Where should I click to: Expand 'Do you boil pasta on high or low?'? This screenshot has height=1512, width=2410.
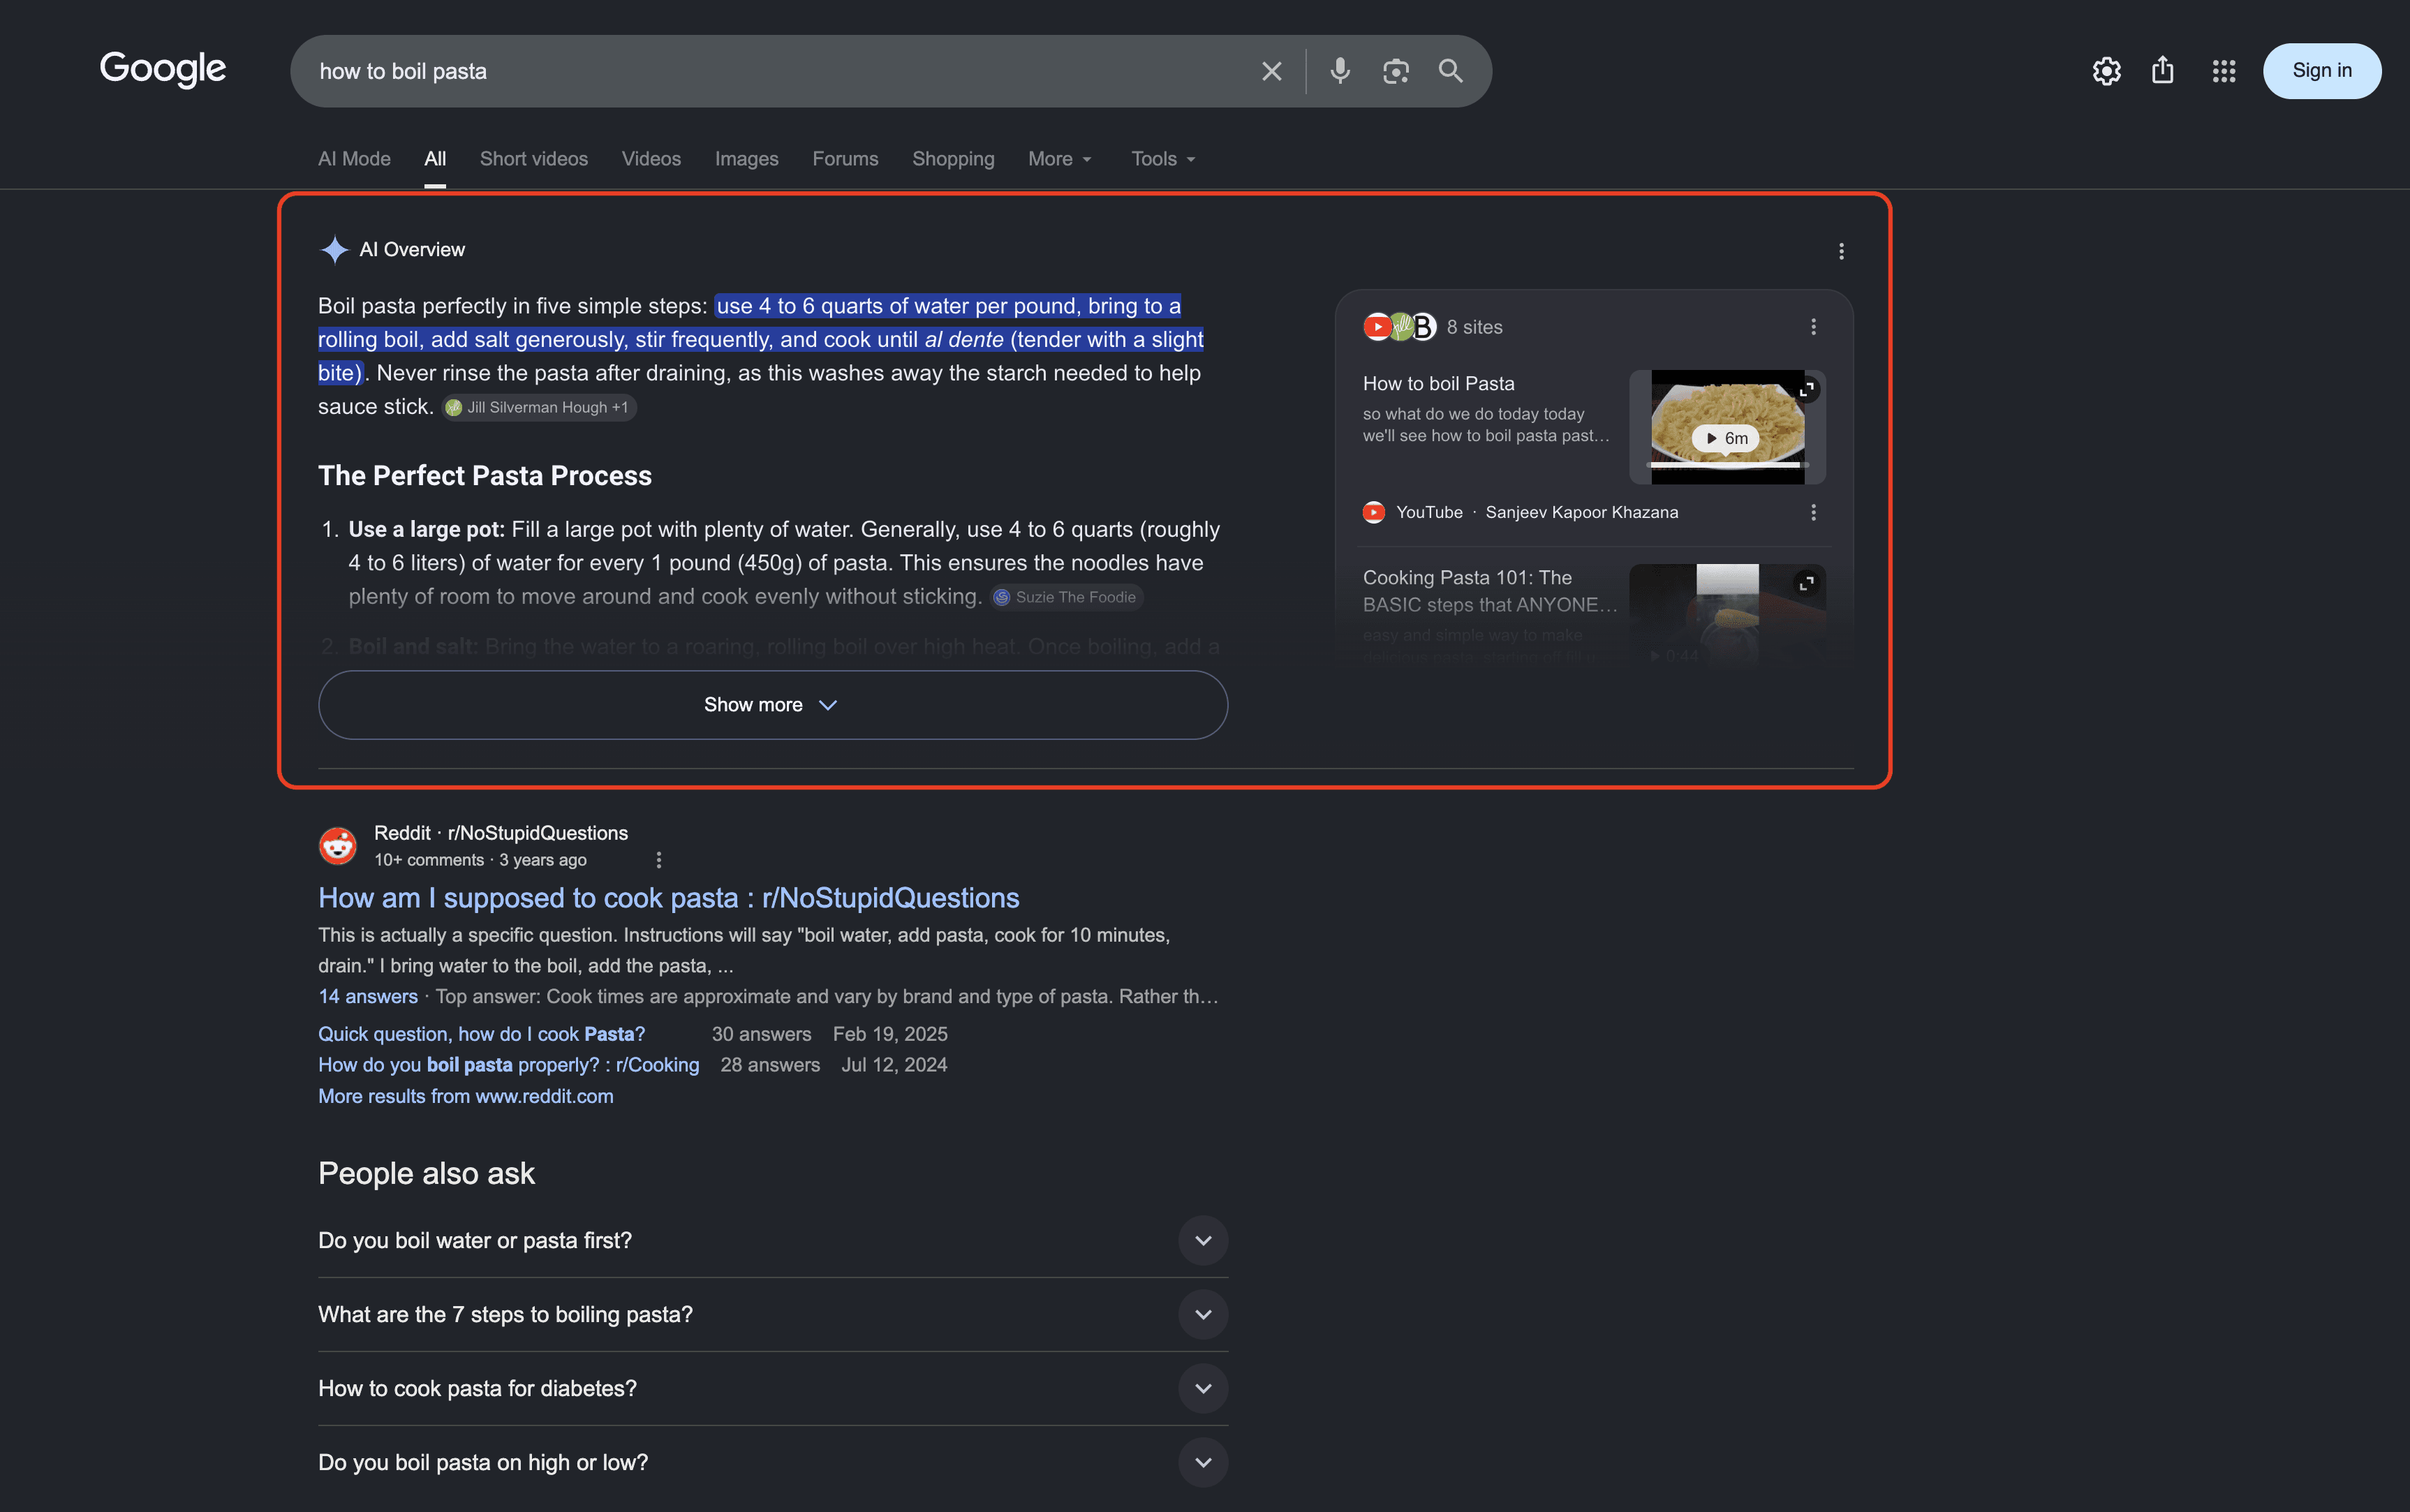point(772,1463)
